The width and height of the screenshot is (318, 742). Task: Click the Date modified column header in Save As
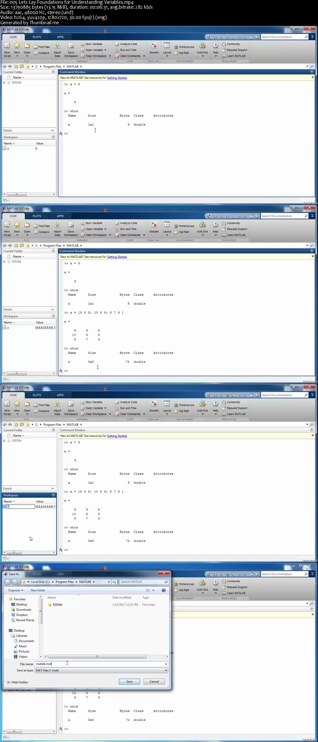click(x=122, y=597)
